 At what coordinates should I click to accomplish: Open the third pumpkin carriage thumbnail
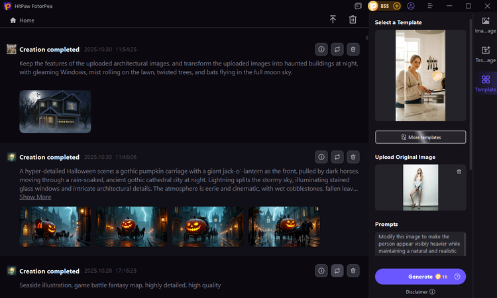pos(207,226)
